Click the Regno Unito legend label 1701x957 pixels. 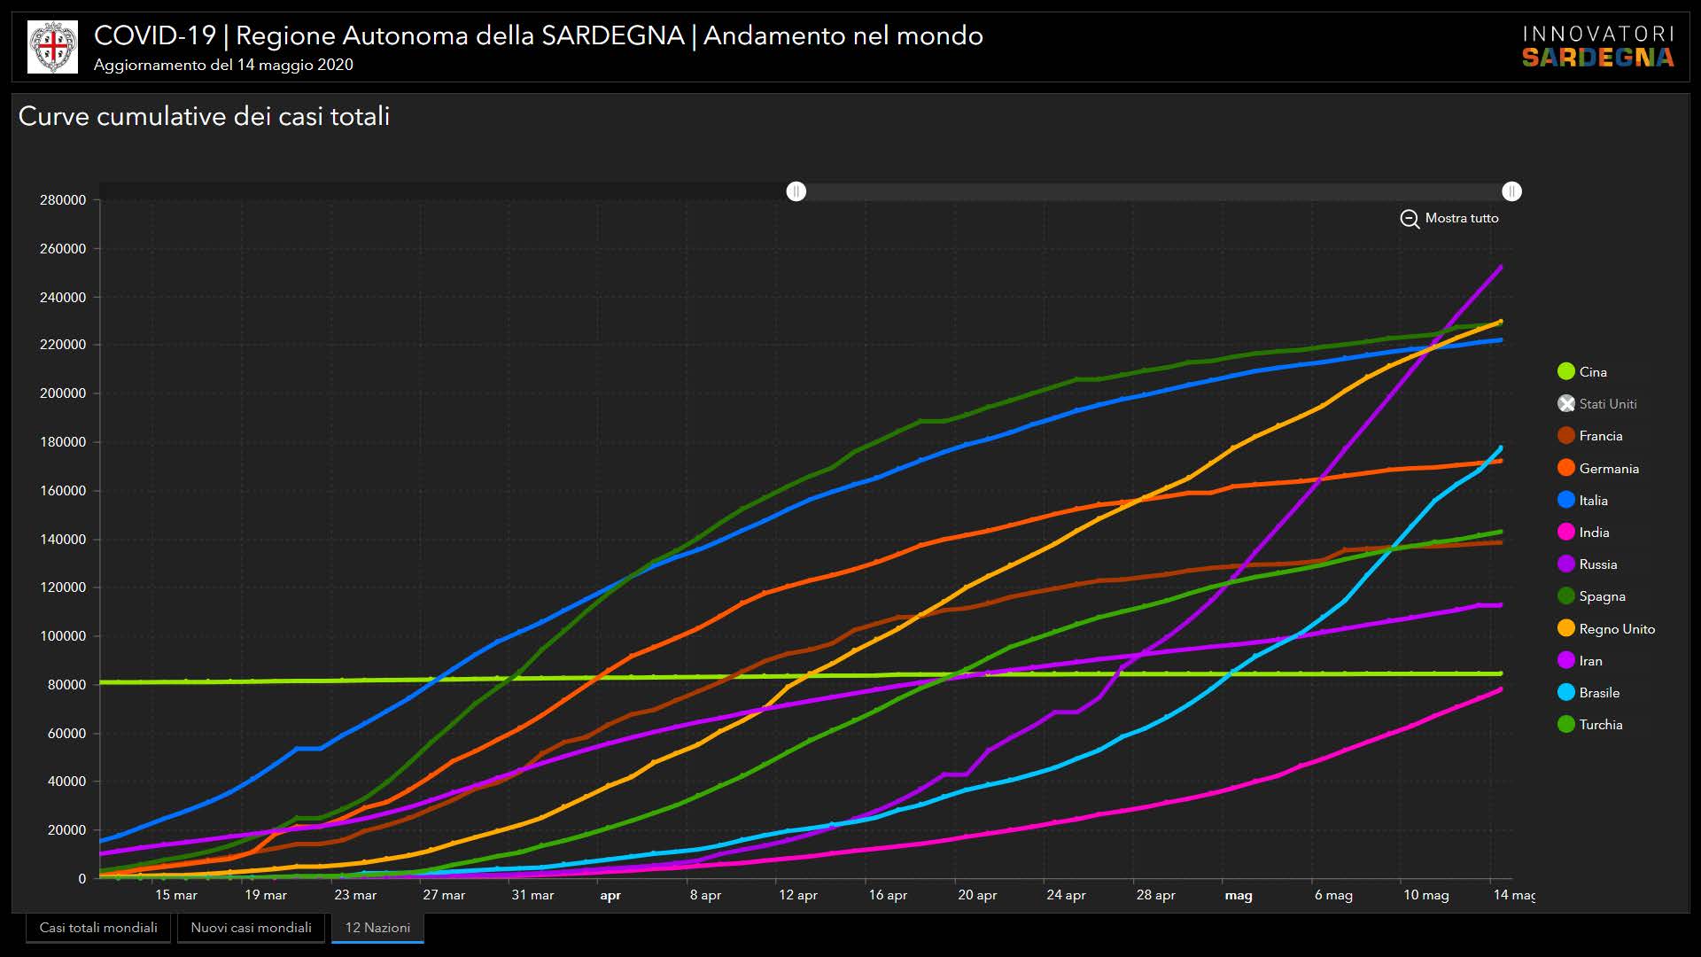click(1617, 629)
